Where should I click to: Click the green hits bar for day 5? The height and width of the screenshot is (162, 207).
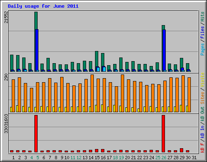(x=36, y=21)
